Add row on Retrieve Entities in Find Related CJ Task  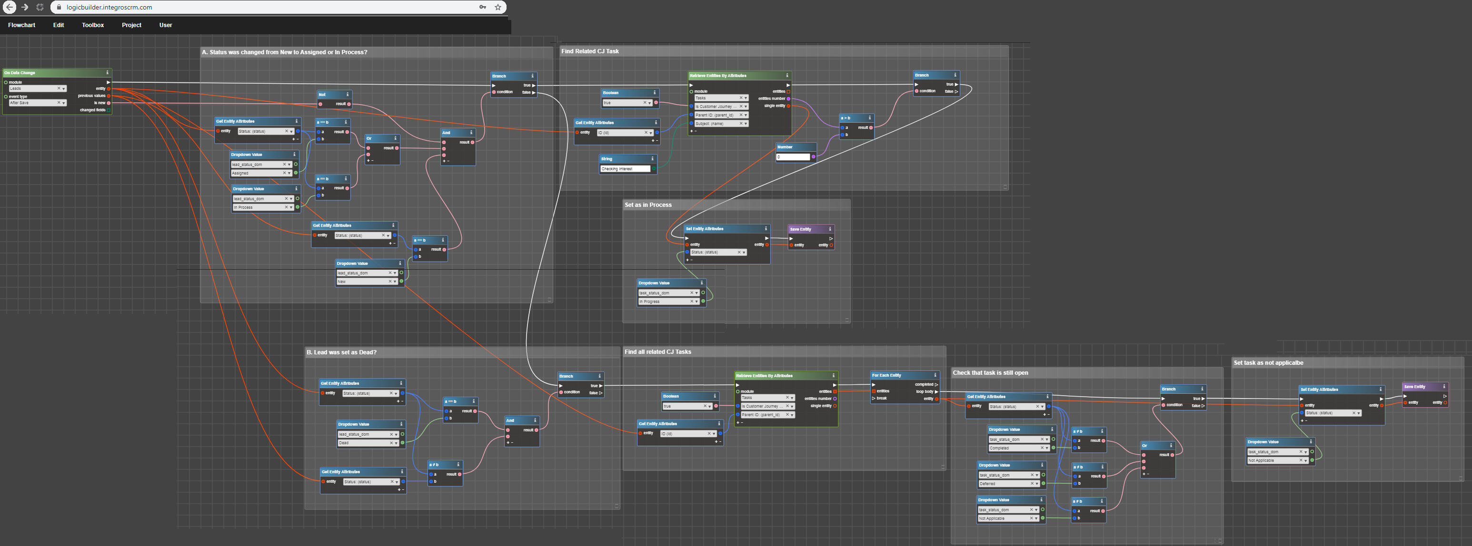(x=691, y=131)
